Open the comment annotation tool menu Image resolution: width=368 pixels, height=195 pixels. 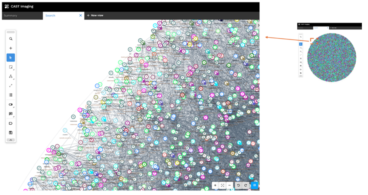tap(11, 114)
